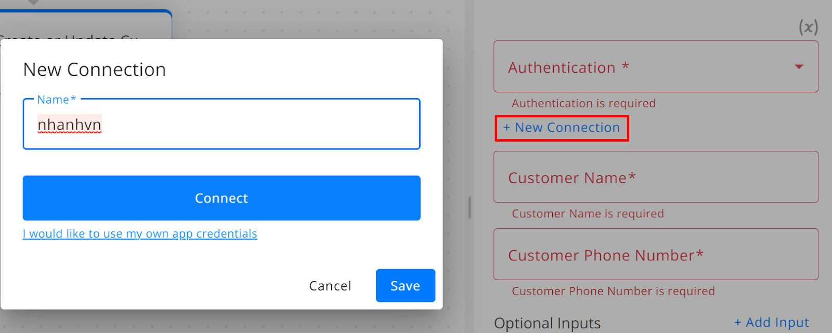Click the Optional Inputs section heading
This screenshot has height=333, width=832.
548,323
